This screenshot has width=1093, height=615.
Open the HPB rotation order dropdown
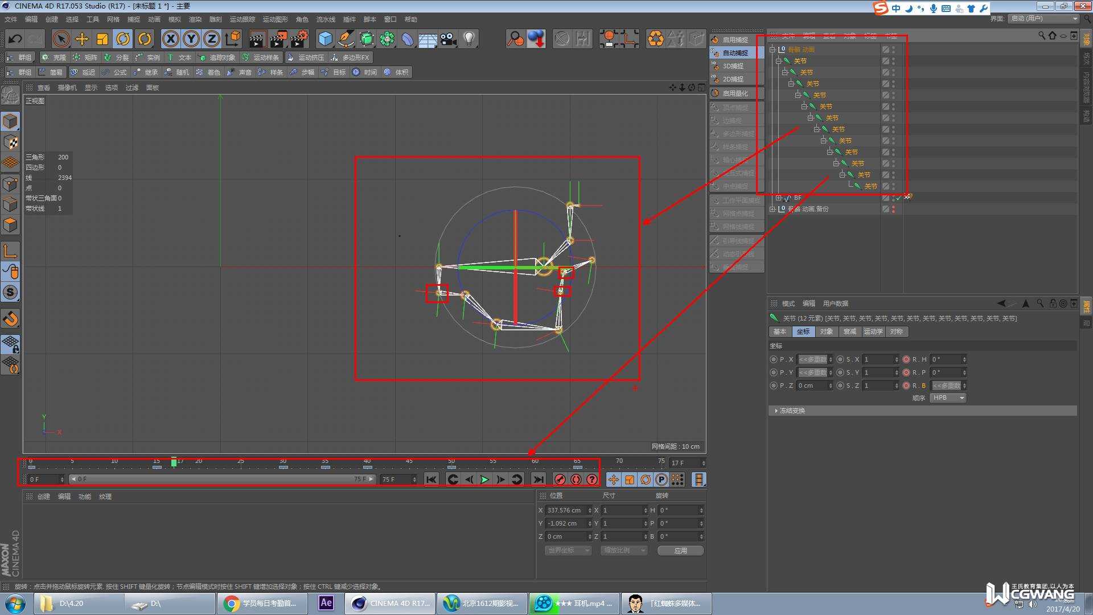point(947,397)
